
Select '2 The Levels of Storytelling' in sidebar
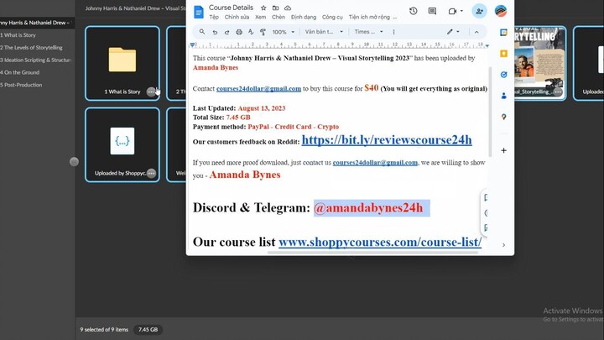pyautogui.click(x=33, y=47)
